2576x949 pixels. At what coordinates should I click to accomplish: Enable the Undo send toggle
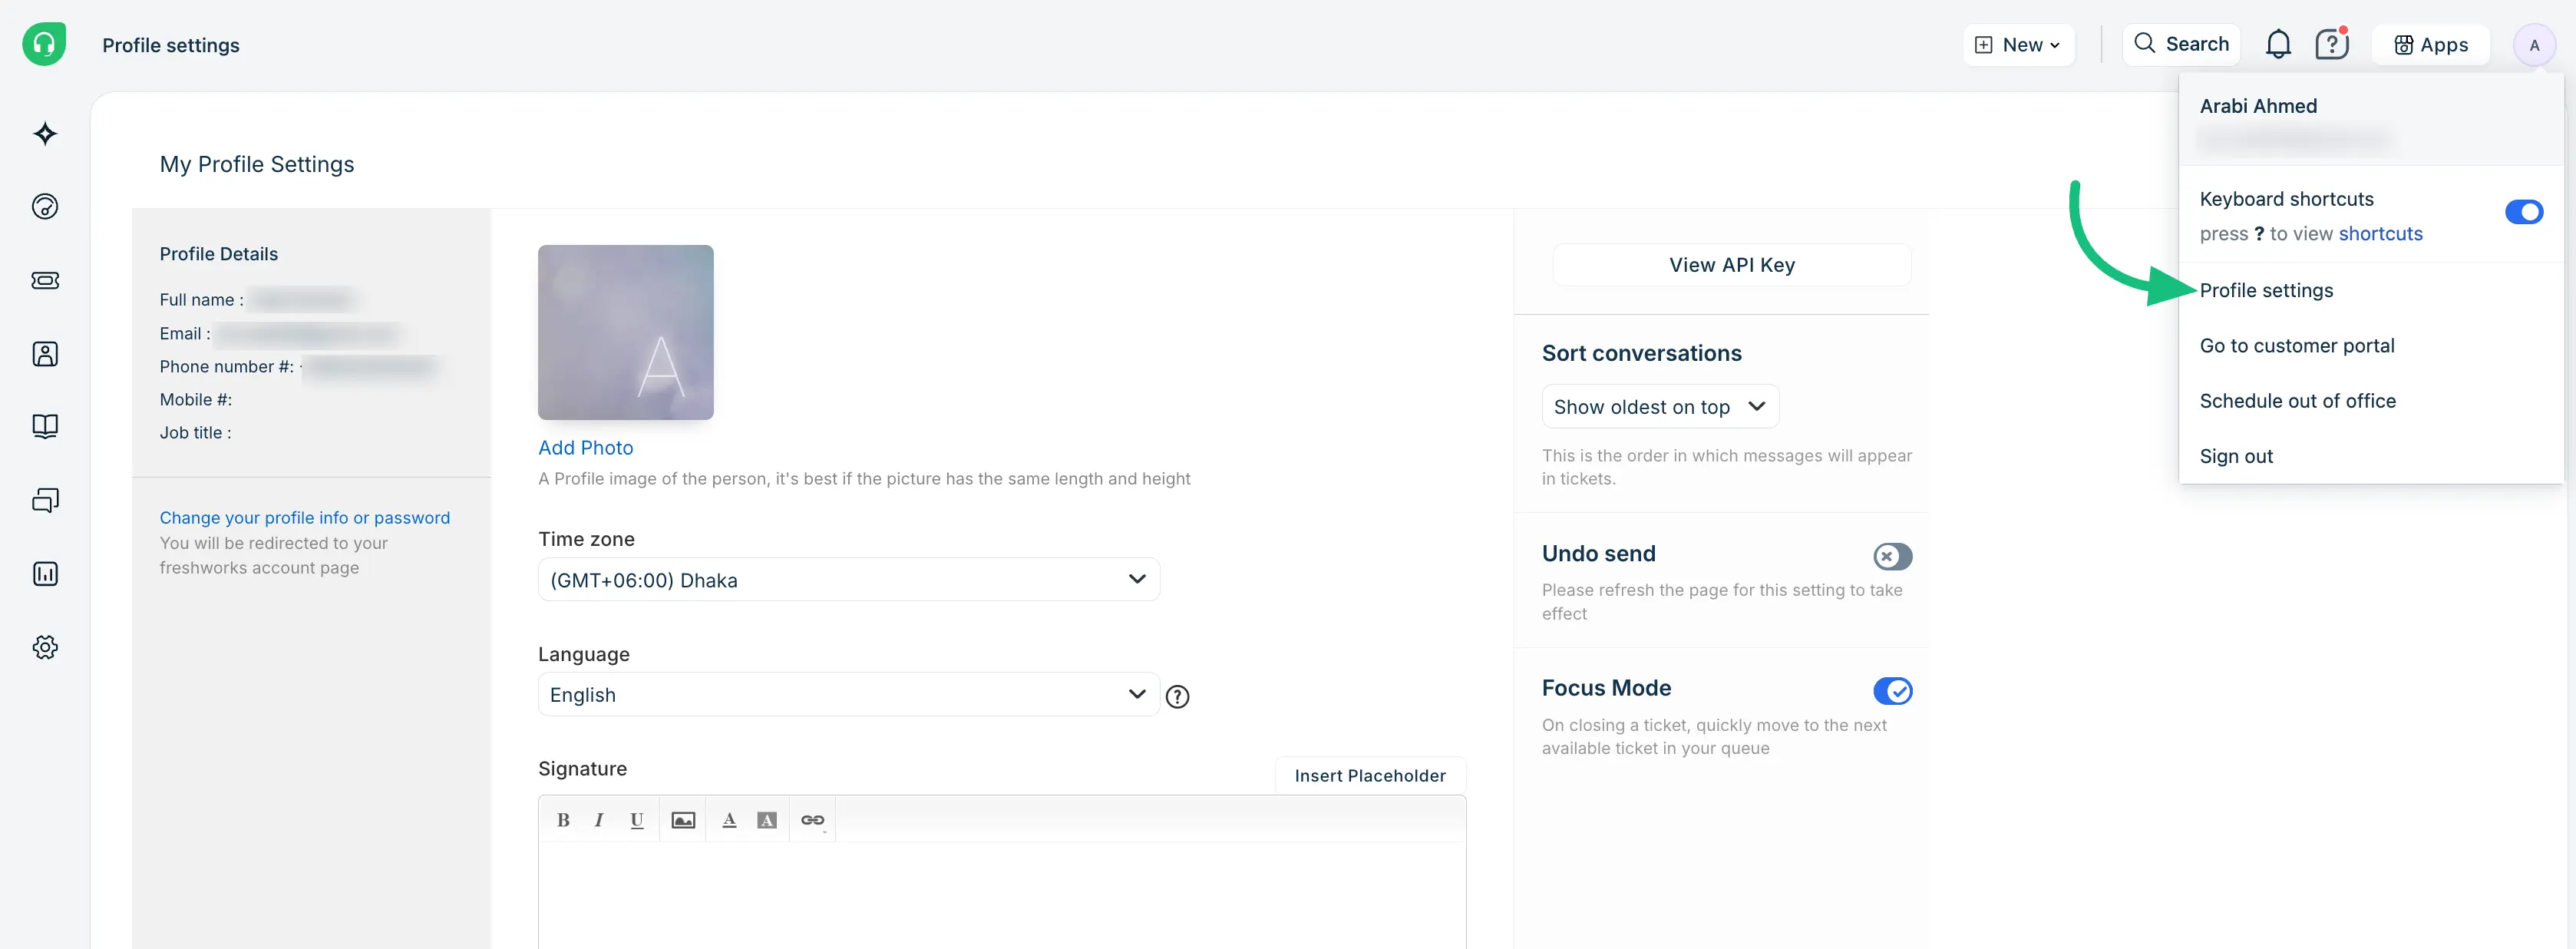[x=1892, y=557]
